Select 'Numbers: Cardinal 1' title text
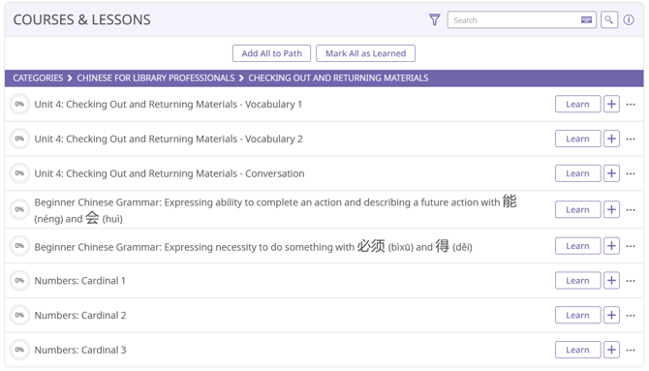 pyautogui.click(x=79, y=281)
